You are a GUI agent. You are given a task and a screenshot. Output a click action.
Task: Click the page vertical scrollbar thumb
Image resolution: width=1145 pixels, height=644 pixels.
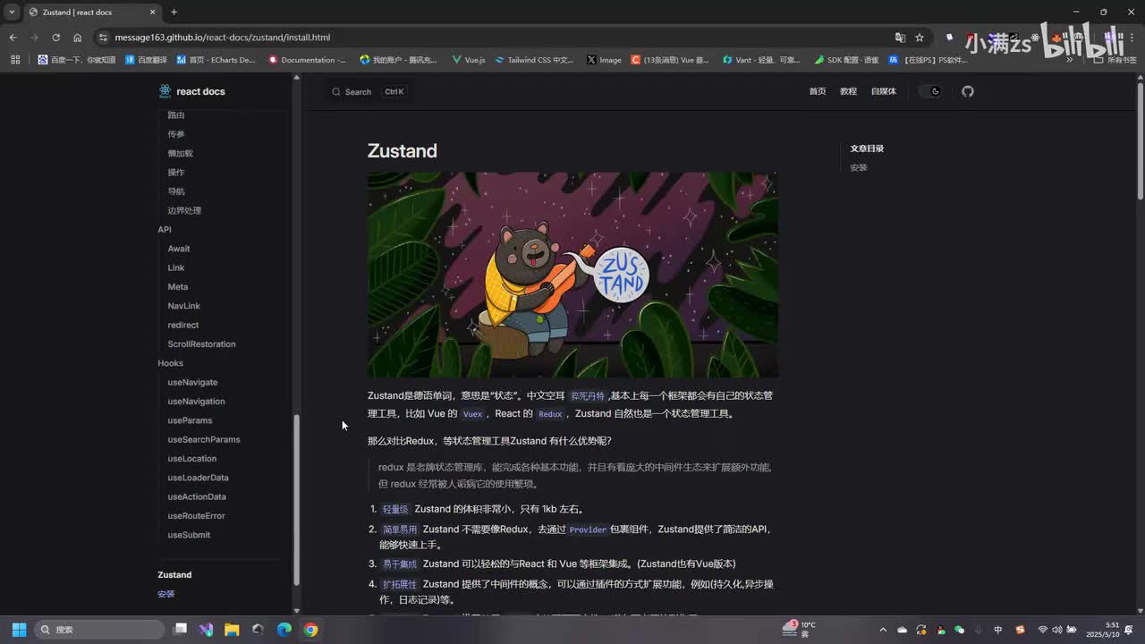click(1141, 141)
